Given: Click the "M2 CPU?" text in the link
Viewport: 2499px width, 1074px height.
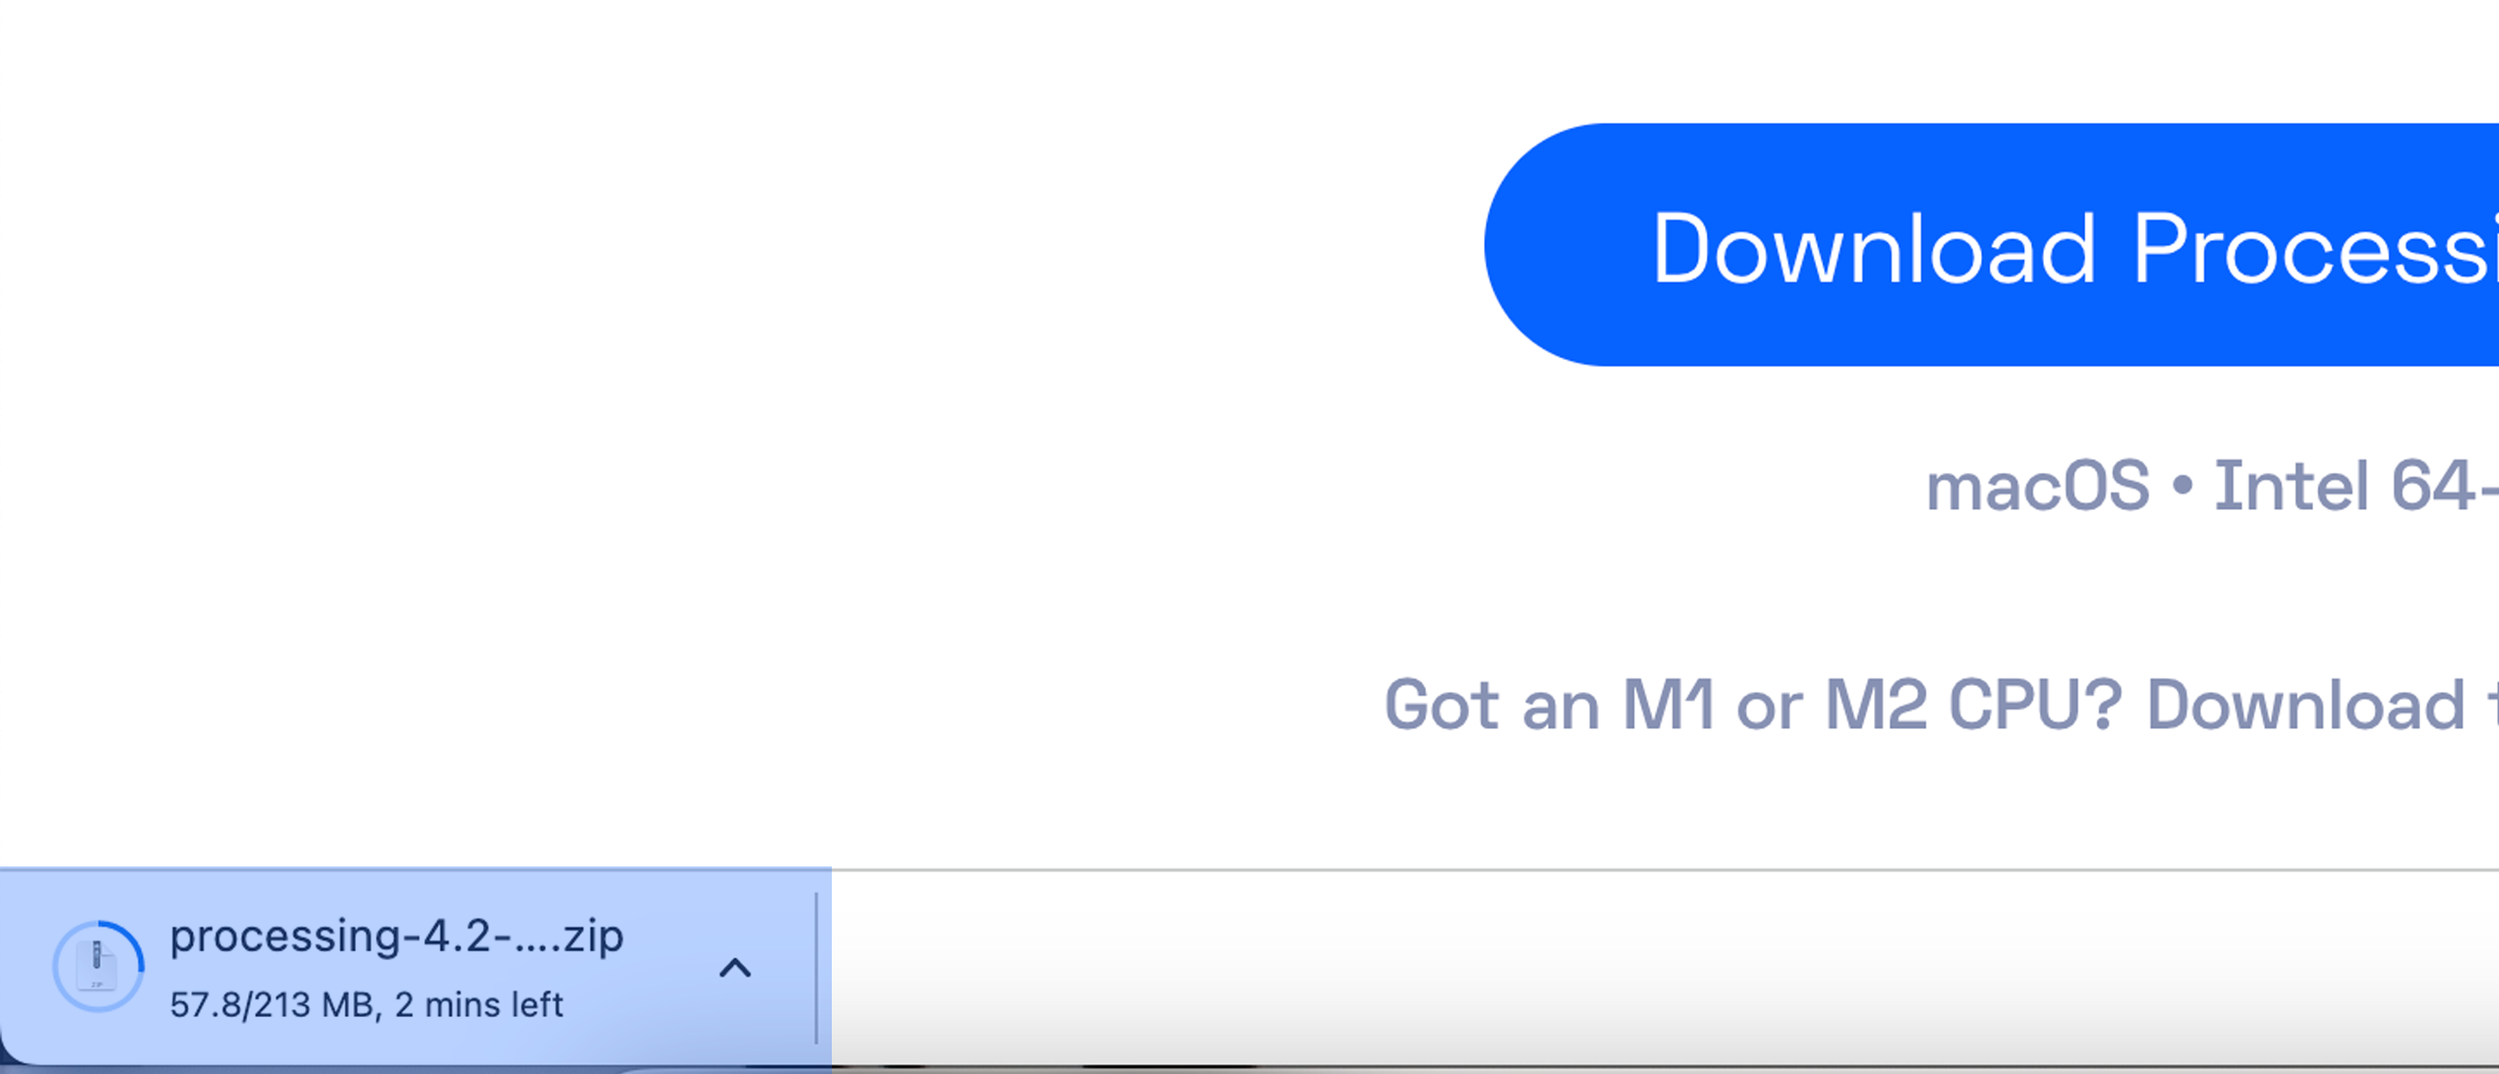Looking at the screenshot, I should 1974,704.
